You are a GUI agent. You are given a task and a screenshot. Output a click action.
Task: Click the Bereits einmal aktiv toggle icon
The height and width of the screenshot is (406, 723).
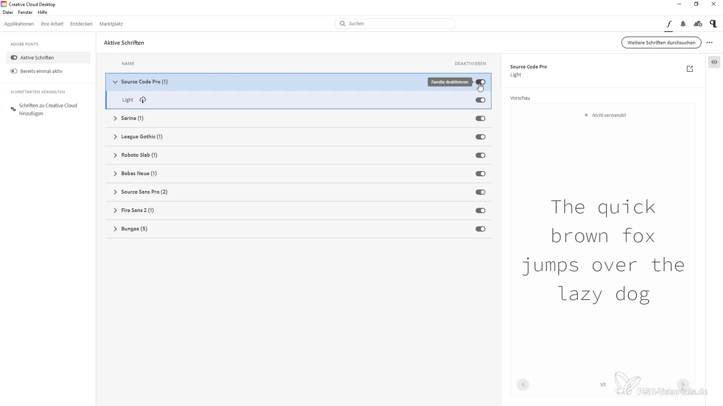[14, 71]
